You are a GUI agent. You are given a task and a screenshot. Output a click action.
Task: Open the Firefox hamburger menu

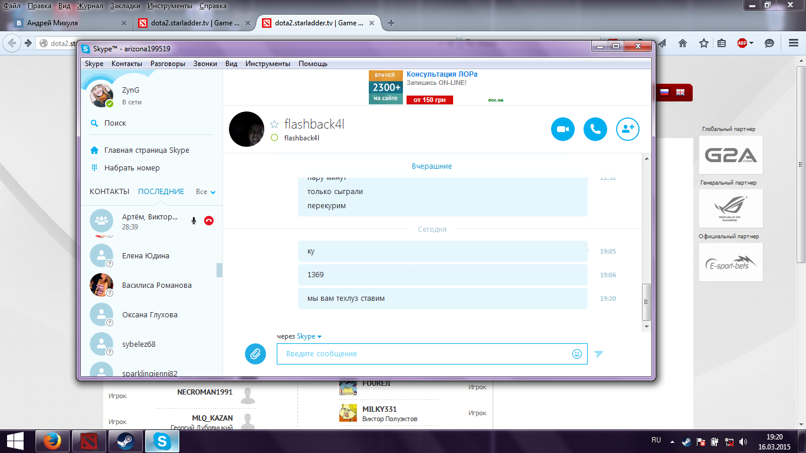pos(794,43)
